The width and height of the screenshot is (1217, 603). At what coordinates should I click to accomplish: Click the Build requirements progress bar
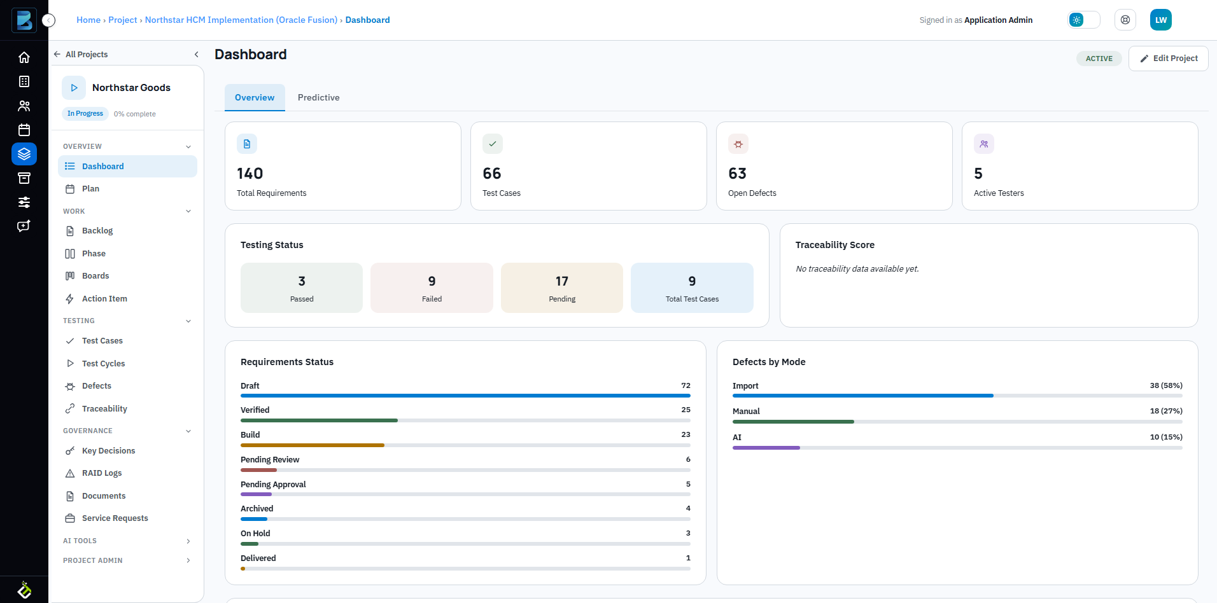coord(465,445)
